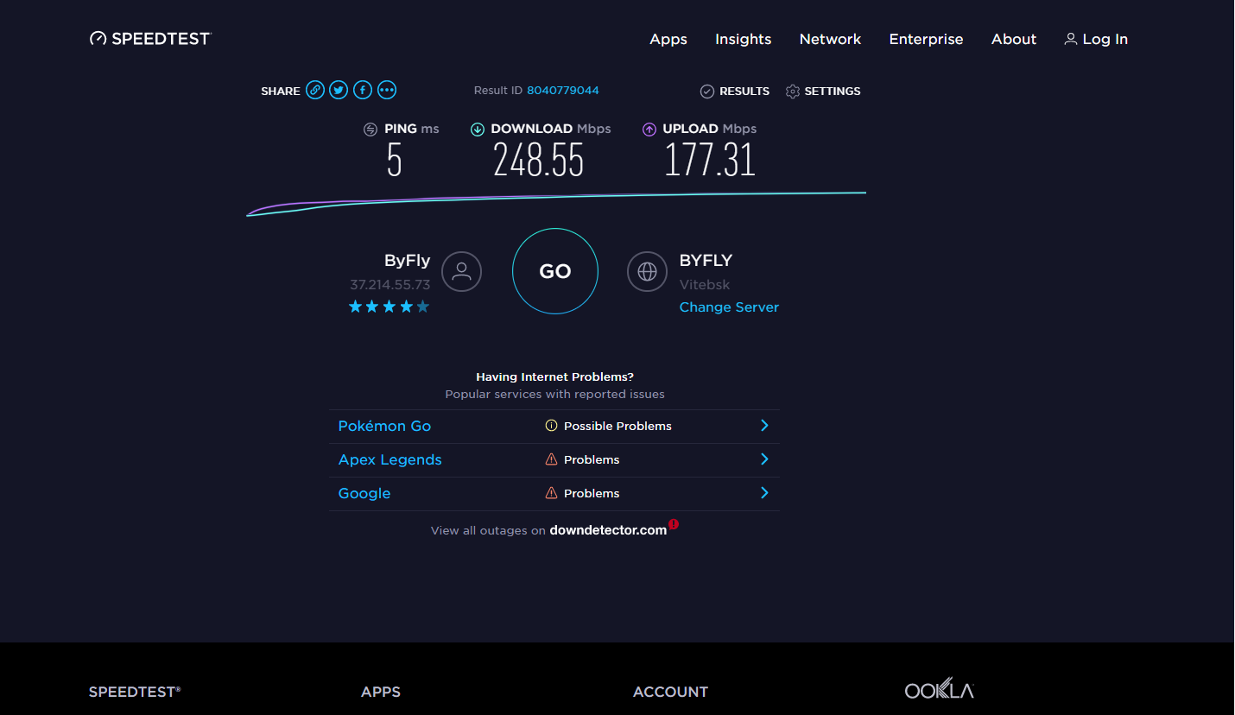Click the Google warning triangle icon
Viewport: 1235px width, 715px height.
point(551,493)
